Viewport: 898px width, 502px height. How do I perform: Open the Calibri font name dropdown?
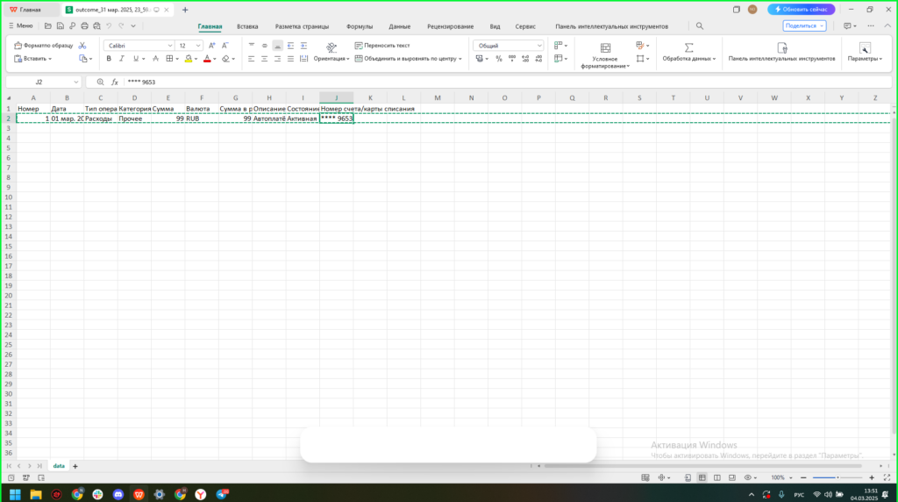[x=170, y=46]
